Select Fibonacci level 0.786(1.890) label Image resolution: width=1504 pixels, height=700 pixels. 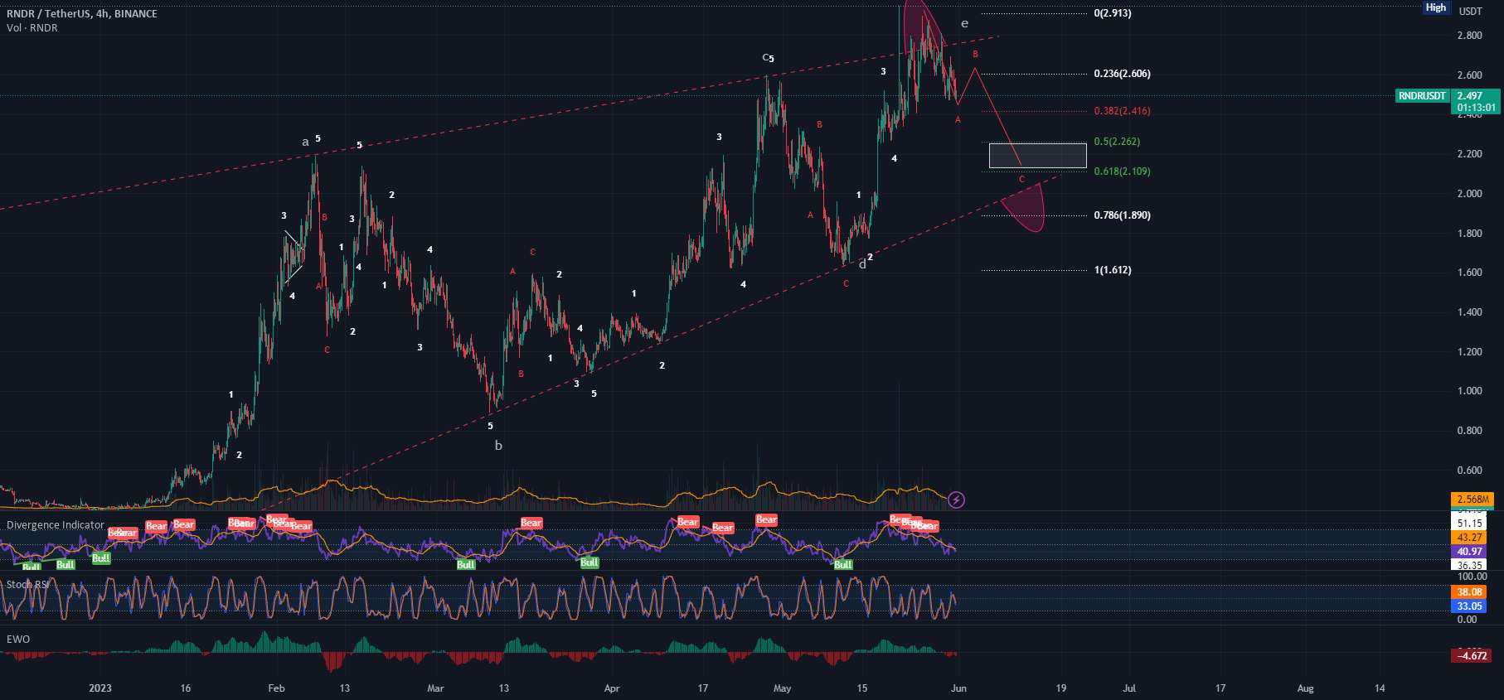pos(1122,215)
